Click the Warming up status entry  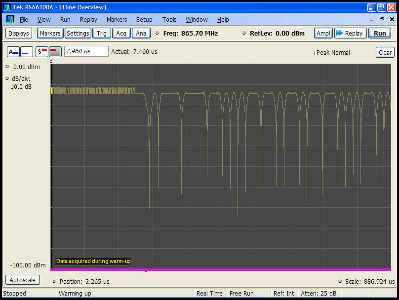(x=75, y=294)
